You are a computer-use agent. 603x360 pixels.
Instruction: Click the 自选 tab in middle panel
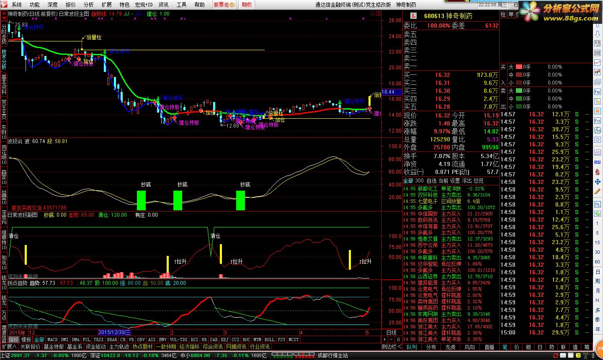coord(431,181)
